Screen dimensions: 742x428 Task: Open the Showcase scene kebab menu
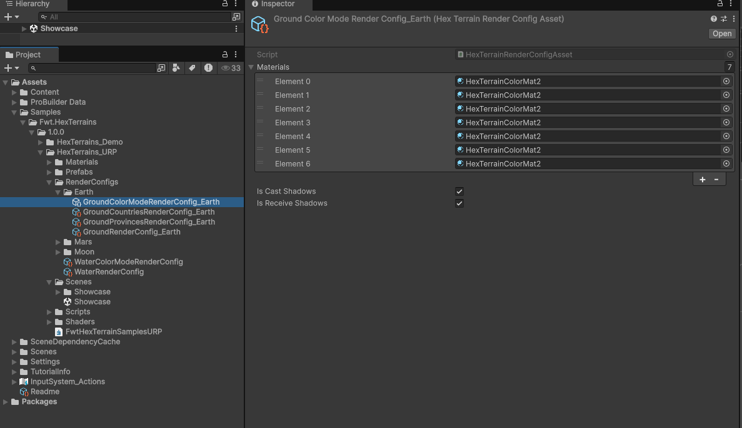[236, 29]
